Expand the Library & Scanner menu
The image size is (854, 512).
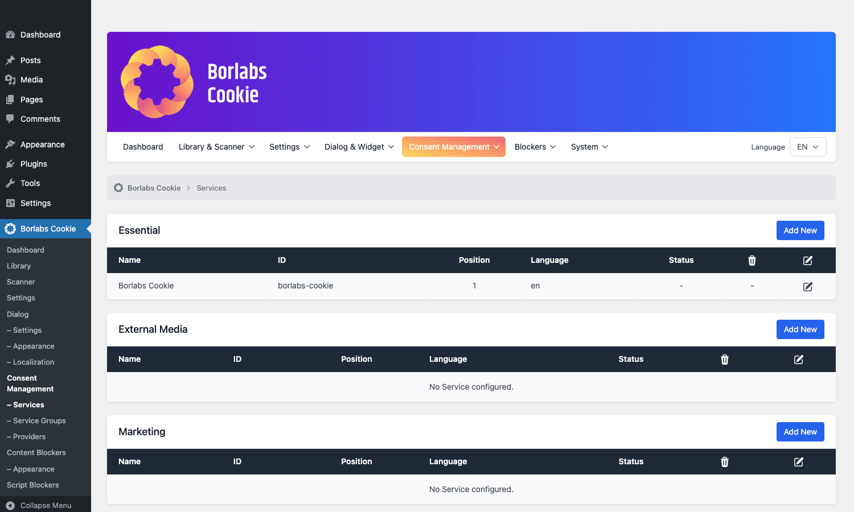tap(216, 147)
